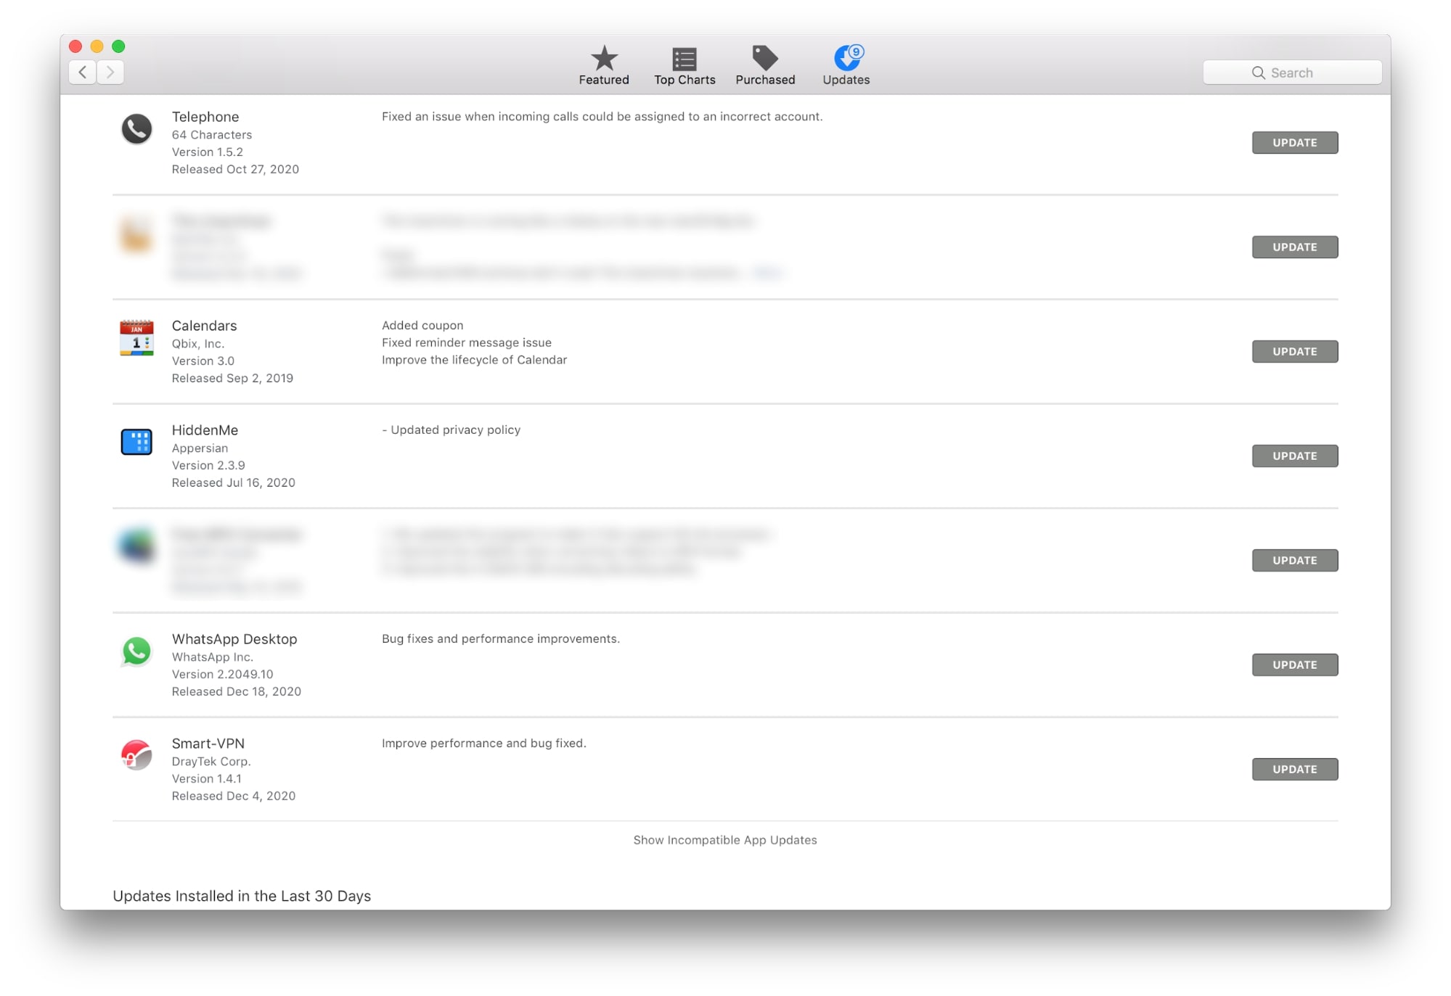1451x996 pixels.
Task: Open the Smart-VPN app title
Action: (208, 744)
